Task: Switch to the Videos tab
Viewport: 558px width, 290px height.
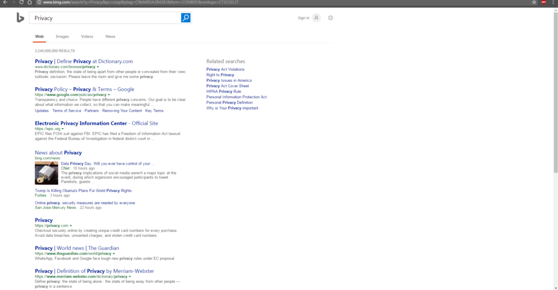Action: (x=87, y=37)
